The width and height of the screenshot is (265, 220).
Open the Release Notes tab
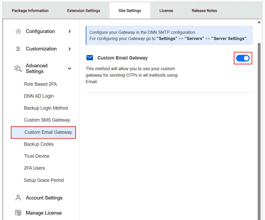(x=204, y=10)
